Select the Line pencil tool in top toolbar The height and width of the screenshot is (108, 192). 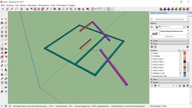(11, 9)
